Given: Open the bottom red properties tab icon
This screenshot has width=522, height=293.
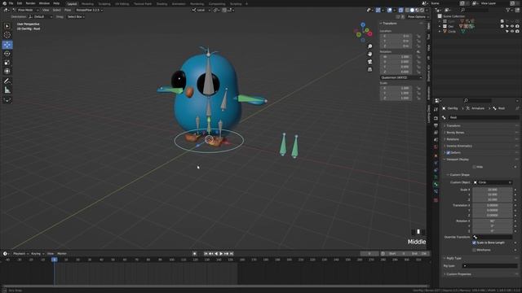Looking at the screenshot, I should pyautogui.click(x=436, y=200).
